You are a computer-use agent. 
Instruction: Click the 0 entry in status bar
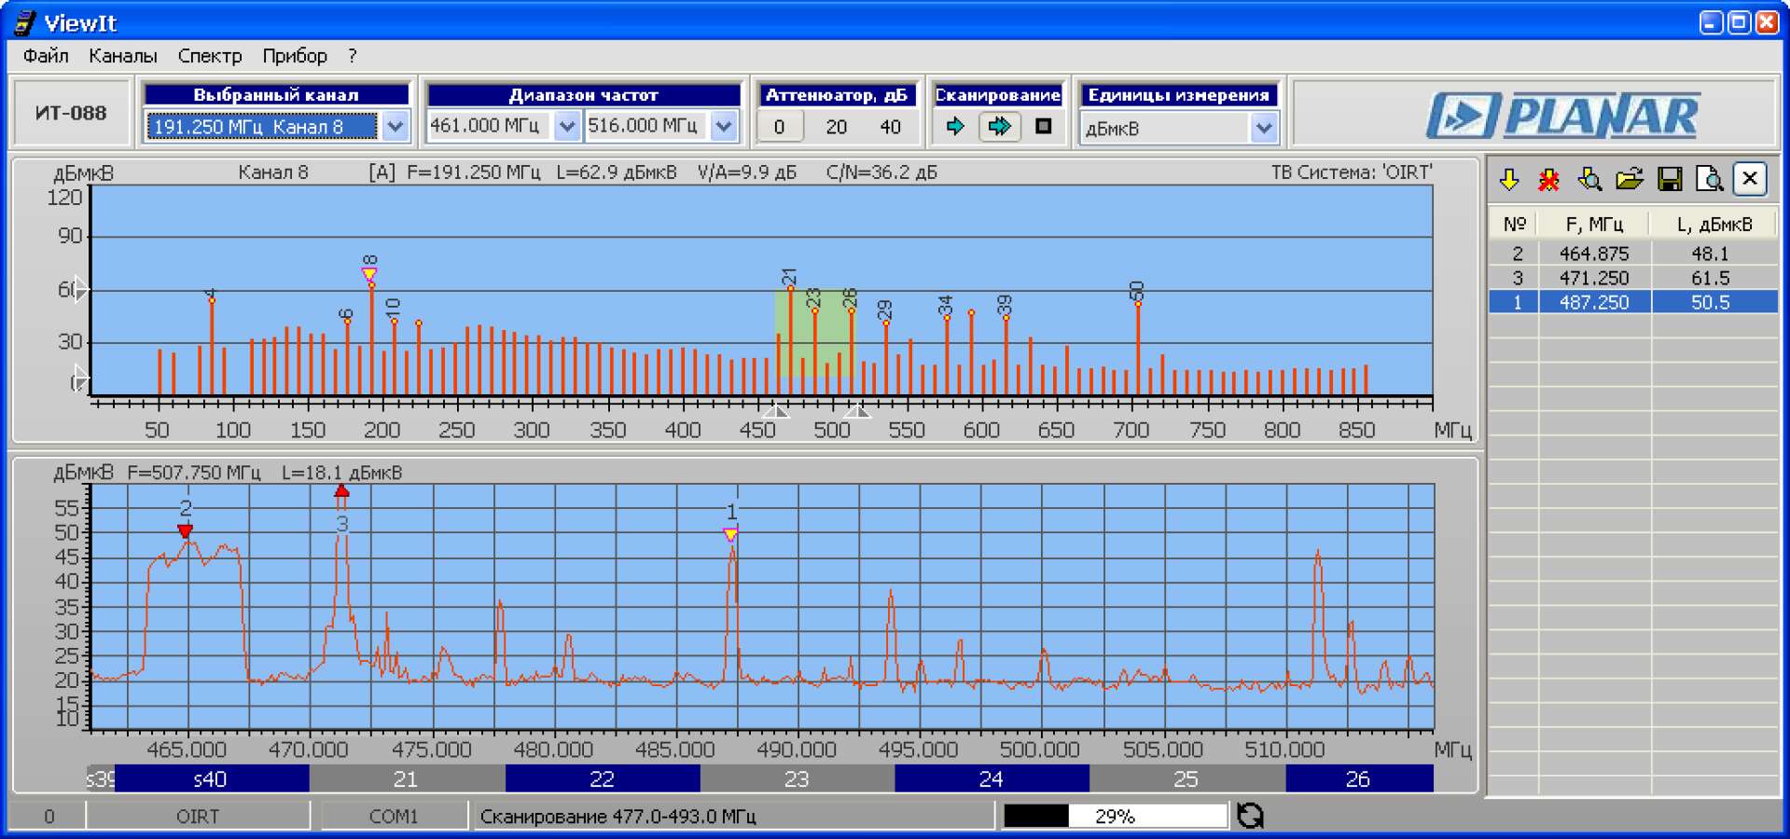[49, 817]
